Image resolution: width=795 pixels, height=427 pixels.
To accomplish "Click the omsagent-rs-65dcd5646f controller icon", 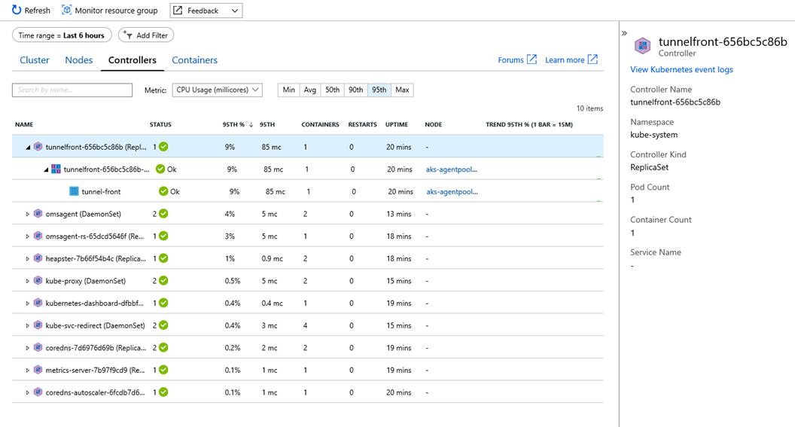I will pyautogui.click(x=38, y=236).
